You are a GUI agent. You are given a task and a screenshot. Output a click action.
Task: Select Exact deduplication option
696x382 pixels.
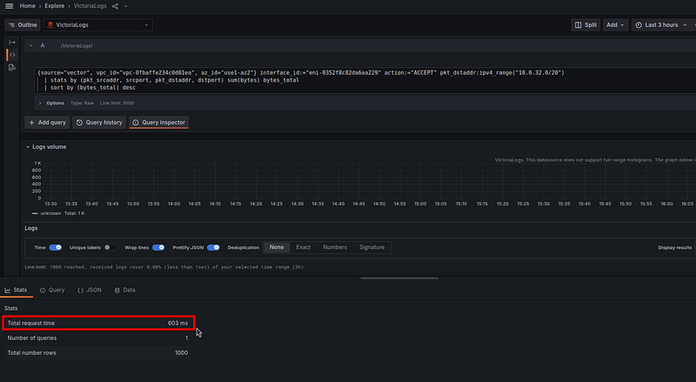(x=304, y=247)
